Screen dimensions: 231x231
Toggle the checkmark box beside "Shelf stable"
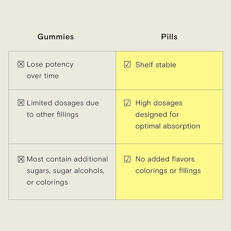click(x=127, y=64)
